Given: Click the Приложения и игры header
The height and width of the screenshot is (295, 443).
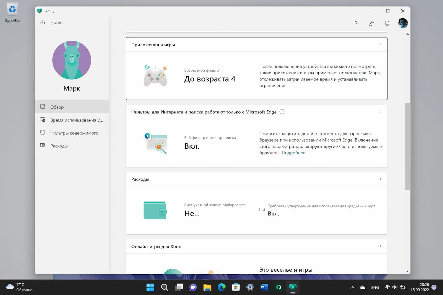Looking at the screenshot, I should pos(257,45).
